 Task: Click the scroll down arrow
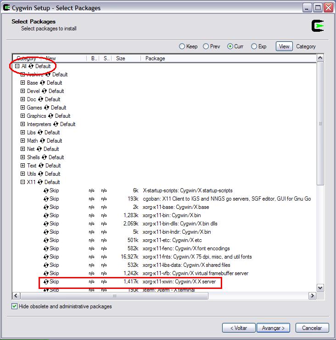320,288
